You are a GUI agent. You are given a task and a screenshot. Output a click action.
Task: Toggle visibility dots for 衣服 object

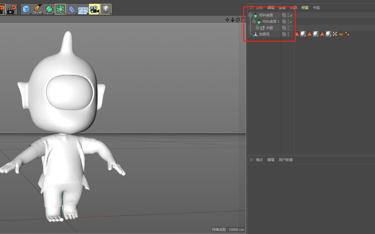(x=288, y=28)
